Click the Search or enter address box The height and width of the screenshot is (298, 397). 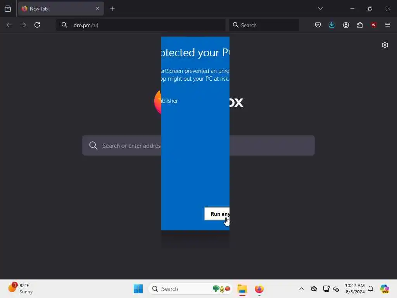click(198, 146)
